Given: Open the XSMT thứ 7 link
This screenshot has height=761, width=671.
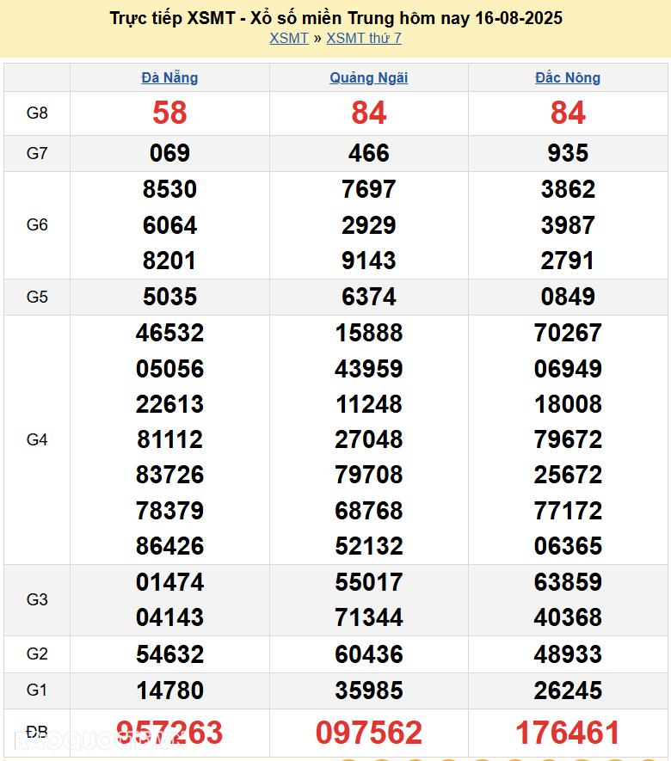Looking at the screenshot, I should click(x=364, y=38).
